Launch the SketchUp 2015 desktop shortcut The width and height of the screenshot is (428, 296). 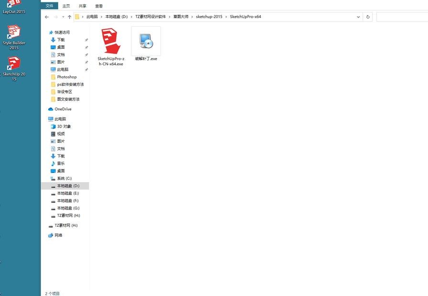14,68
